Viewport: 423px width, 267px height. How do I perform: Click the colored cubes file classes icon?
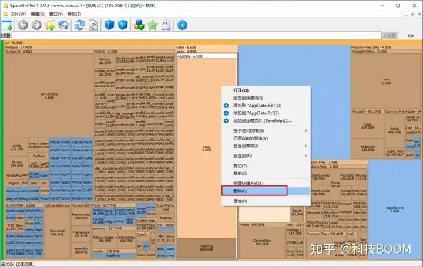[139, 25]
